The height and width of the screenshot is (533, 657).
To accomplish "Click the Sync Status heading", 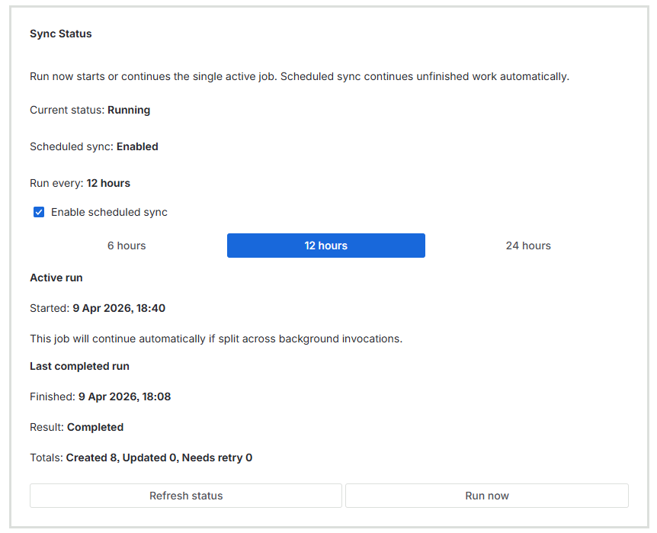I will (x=61, y=34).
